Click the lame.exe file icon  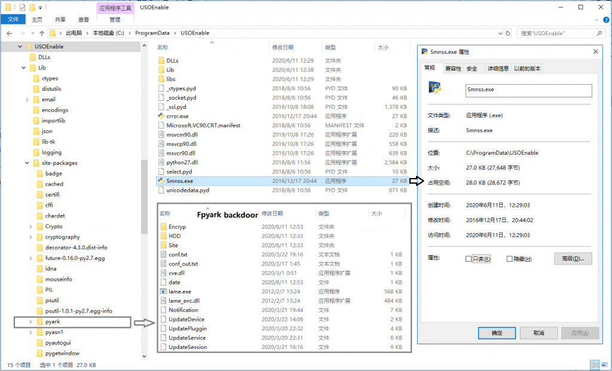pyautogui.click(x=163, y=292)
